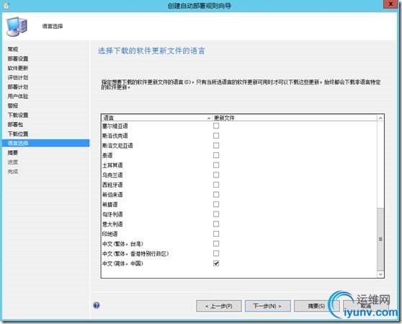
Task: Click the 上一步(P) back button
Action: (x=219, y=306)
